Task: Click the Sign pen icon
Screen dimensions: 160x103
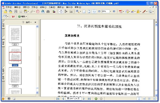Action: pyautogui.click(x=144, y=11)
